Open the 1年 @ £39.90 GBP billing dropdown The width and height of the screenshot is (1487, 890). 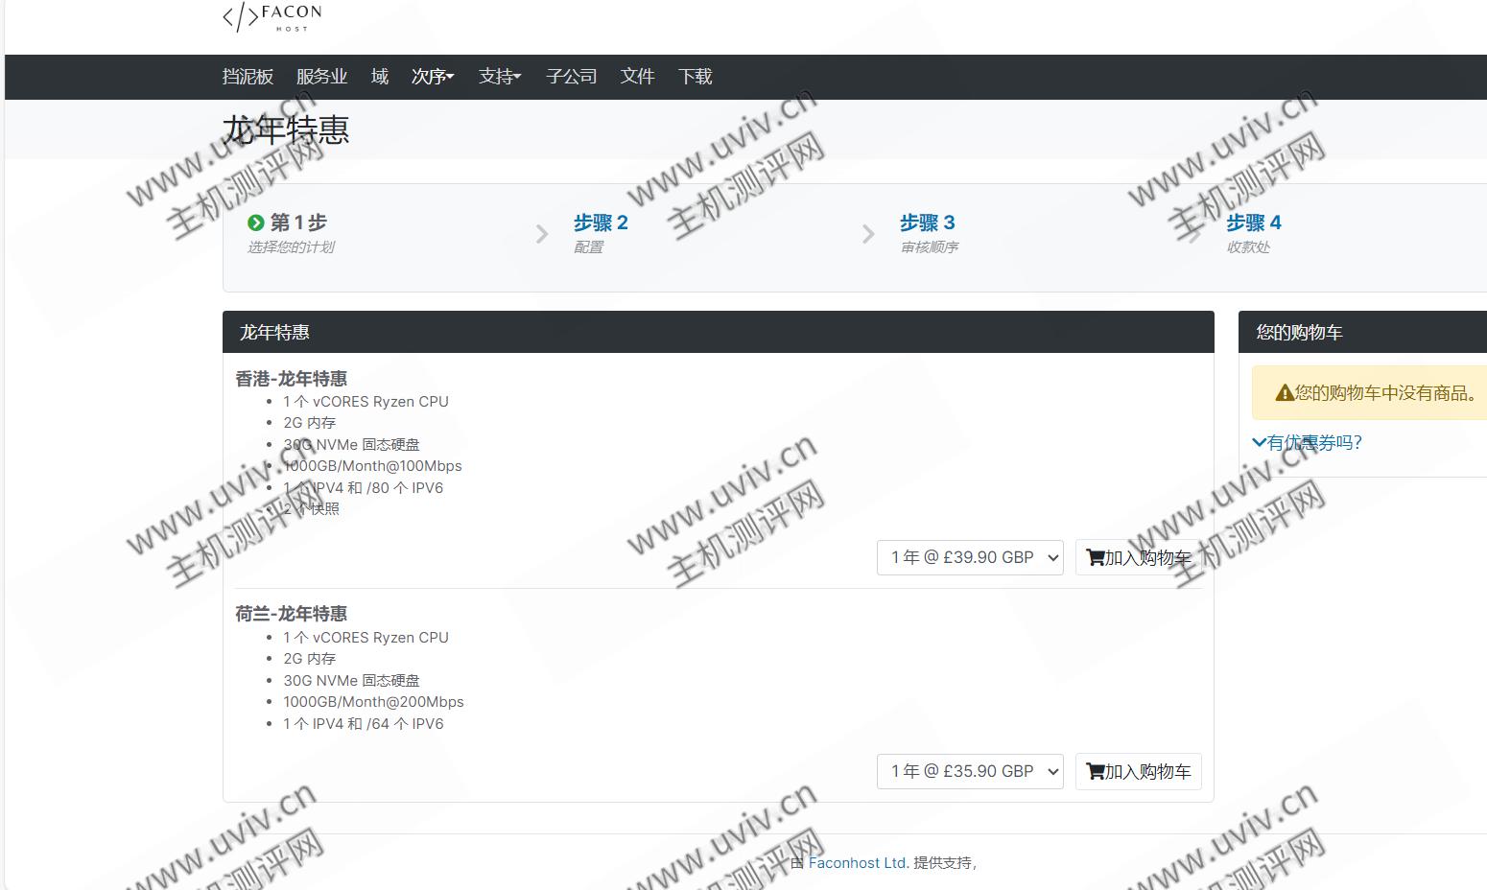(969, 557)
